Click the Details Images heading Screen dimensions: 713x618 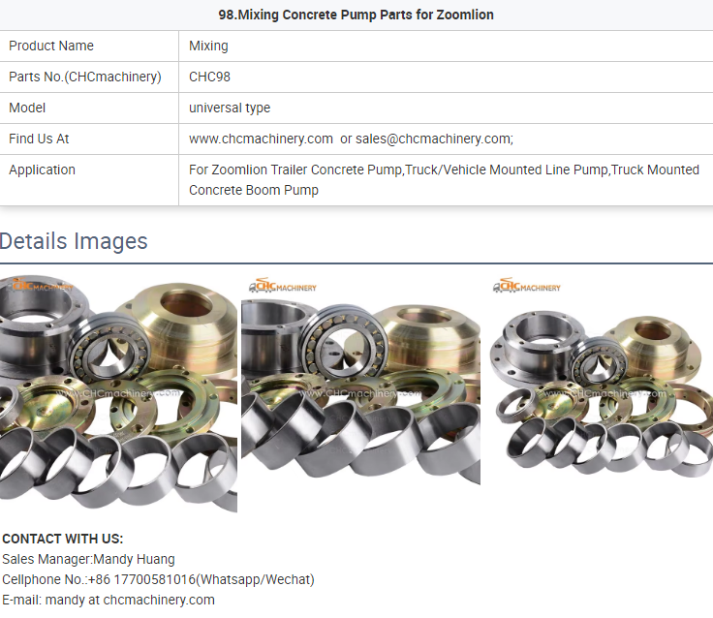(x=74, y=241)
